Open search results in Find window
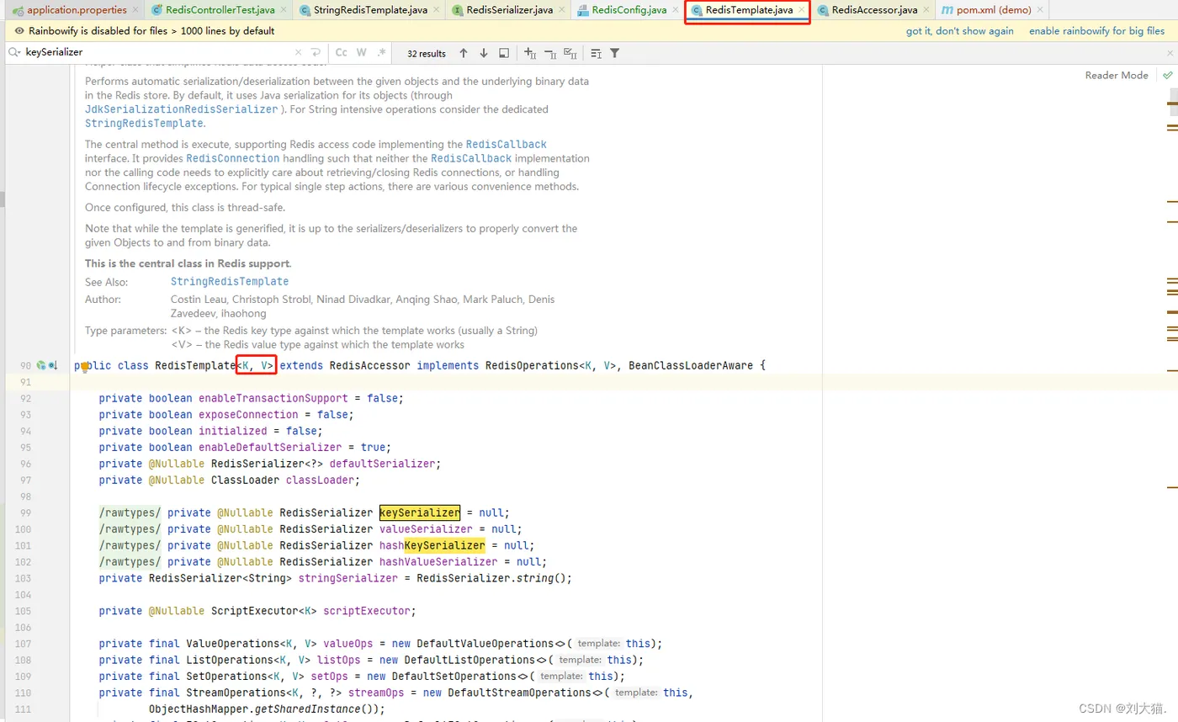This screenshot has height=722, width=1178. click(504, 53)
